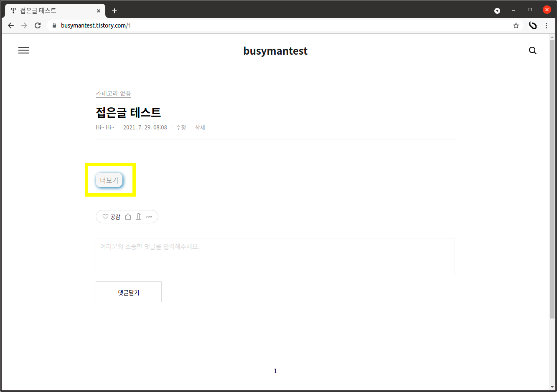Select the 접은글 테스트 browser tab
Image resolution: width=557 pixels, height=392 pixels.
point(54,11)
